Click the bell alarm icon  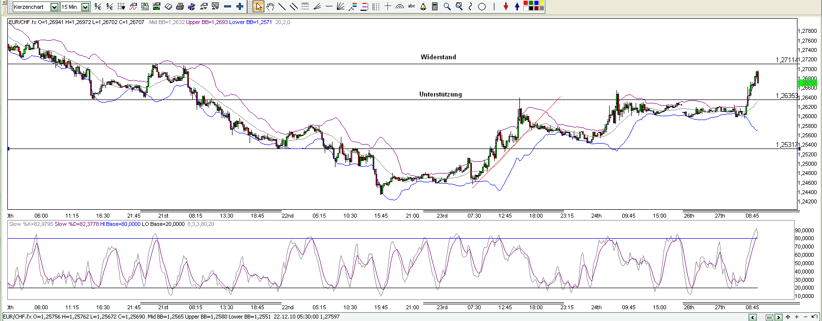[423, 7]
